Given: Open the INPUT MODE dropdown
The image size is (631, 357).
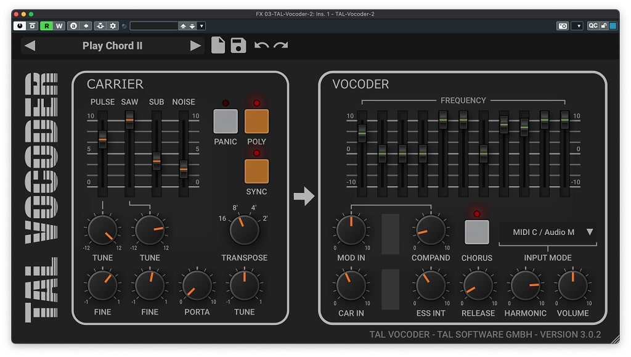Looking at the screenshot, I should (548, 232).
